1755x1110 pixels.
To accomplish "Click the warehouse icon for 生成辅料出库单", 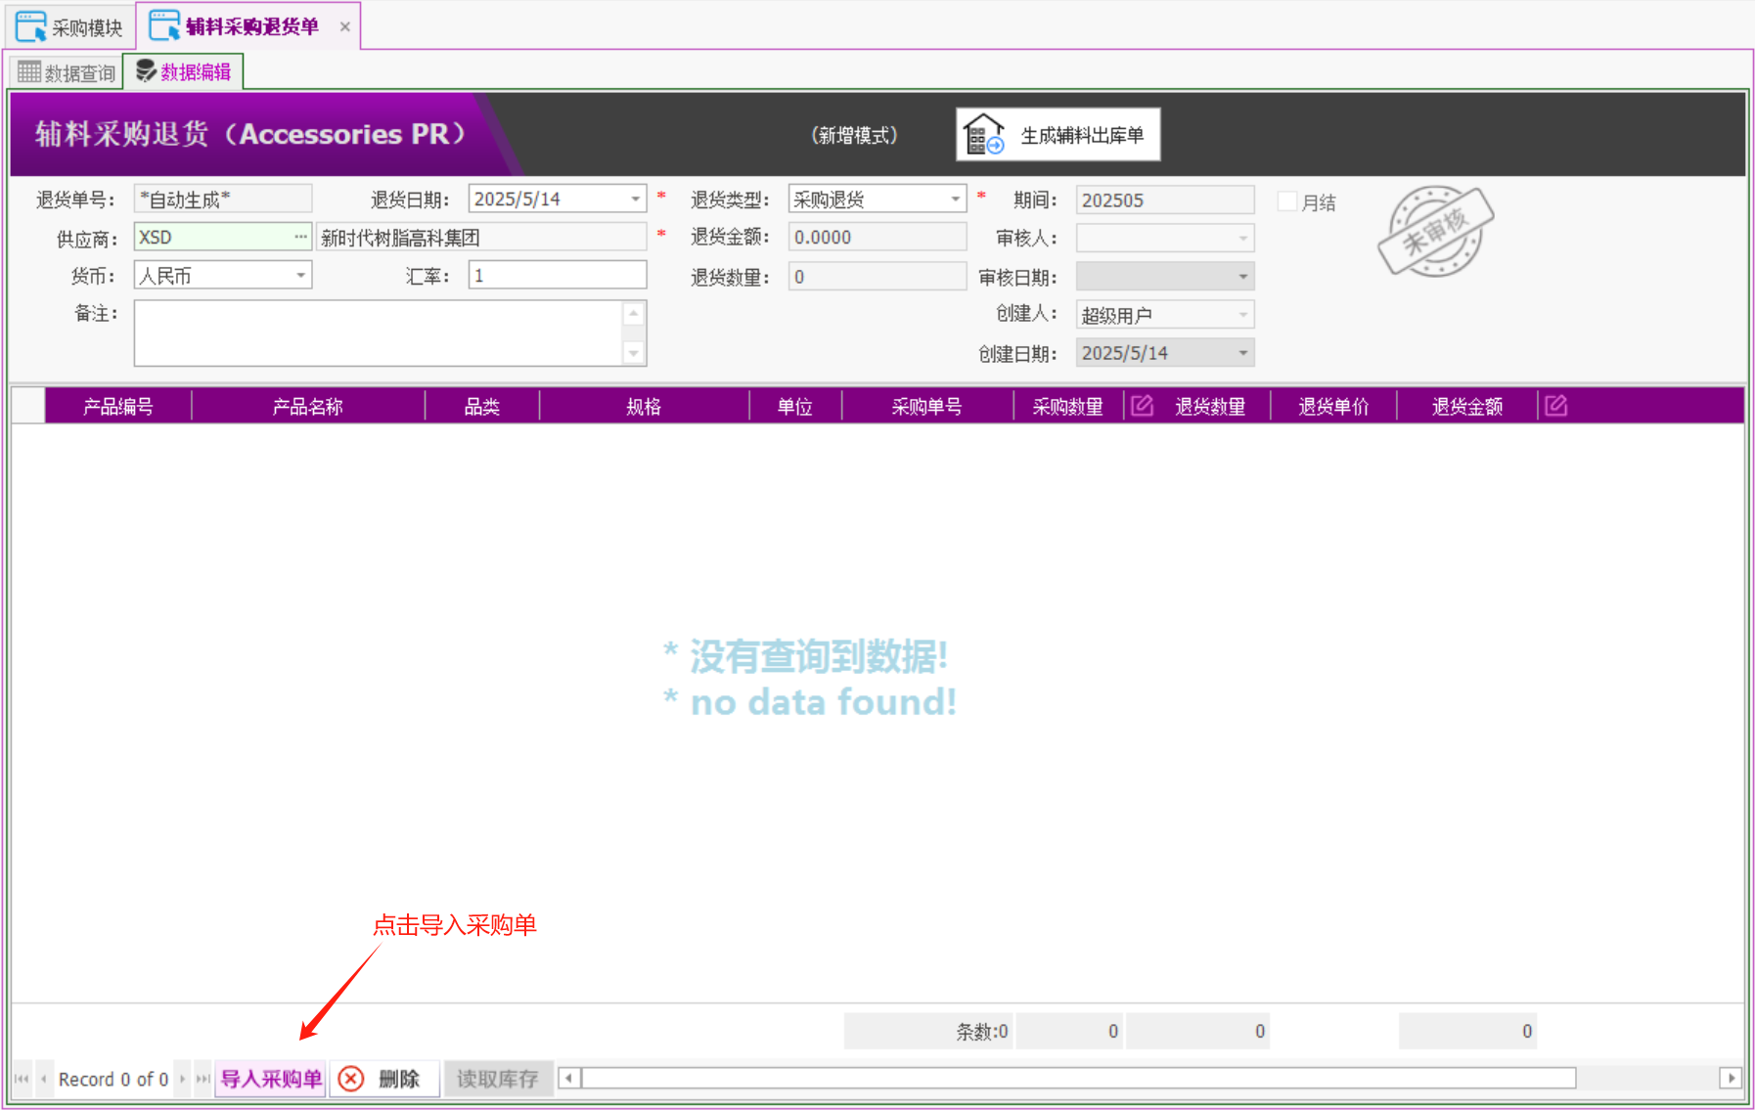I will [983, 135].
